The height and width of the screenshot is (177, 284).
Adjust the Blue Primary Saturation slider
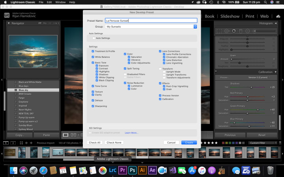point(249,126)
